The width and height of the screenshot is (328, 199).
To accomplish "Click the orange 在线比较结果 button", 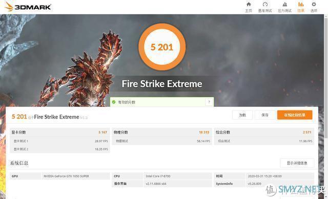I will (295, 115).
